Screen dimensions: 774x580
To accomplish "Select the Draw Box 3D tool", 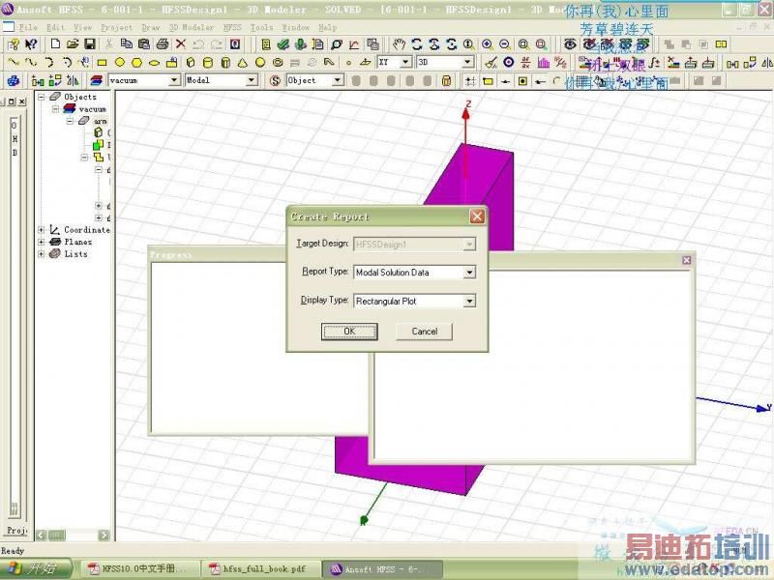I will tap(191, 63).
